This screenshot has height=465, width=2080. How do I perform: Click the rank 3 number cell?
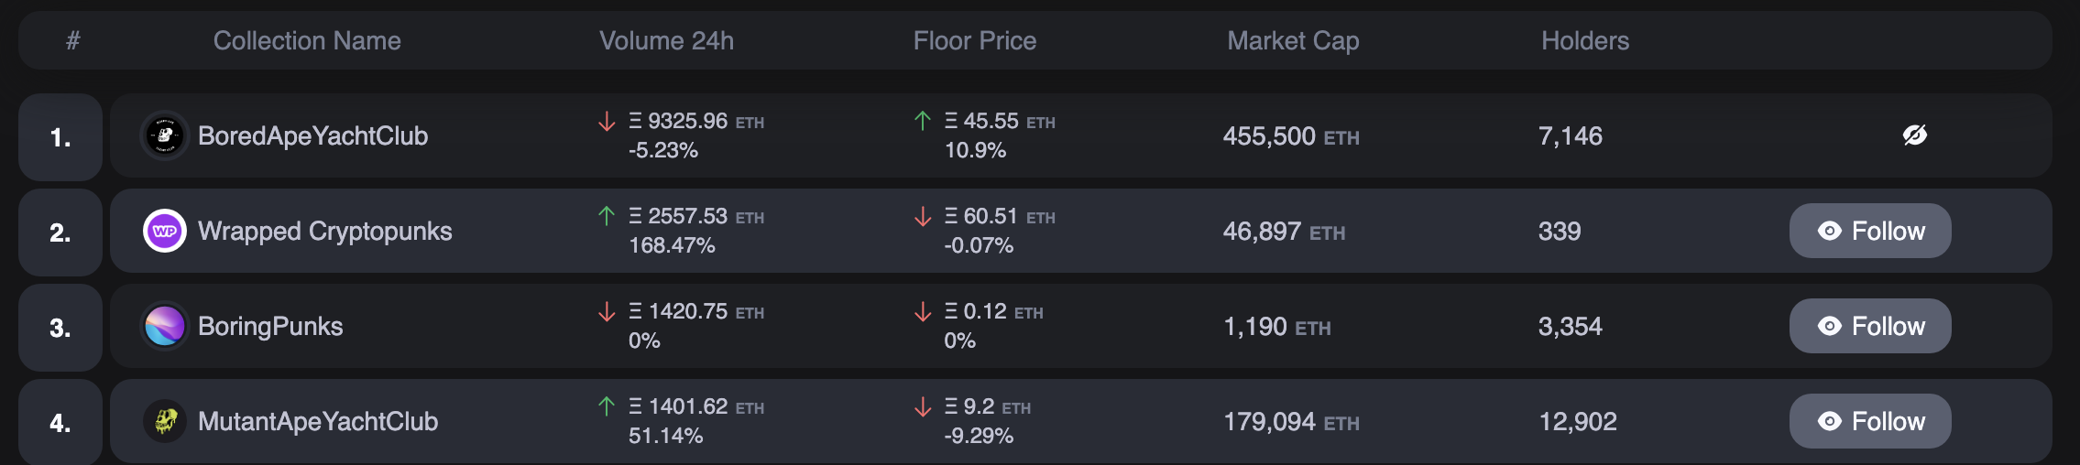(60, 328)
